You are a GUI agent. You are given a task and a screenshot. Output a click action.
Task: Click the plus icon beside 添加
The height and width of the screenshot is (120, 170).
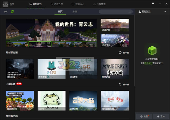coord(158,116)
